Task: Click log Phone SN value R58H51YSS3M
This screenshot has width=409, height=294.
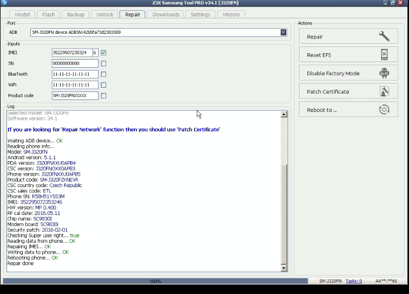Action: 48,196
